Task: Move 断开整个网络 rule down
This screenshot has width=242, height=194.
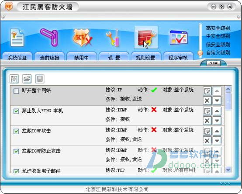Action: point(217,100)
